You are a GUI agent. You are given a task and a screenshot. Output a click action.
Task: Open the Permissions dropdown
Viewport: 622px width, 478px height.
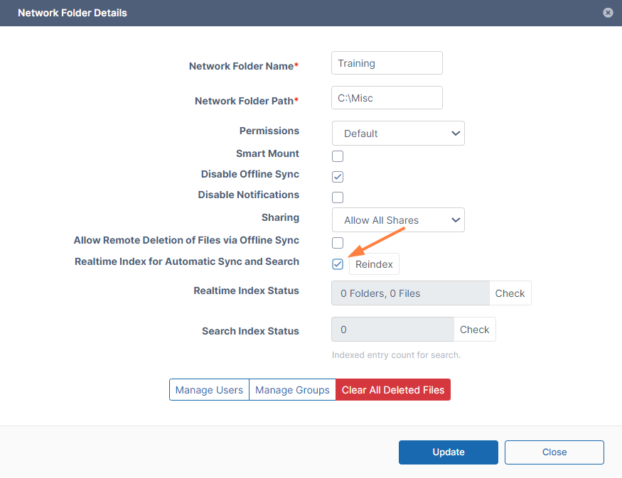coord(398,134)
